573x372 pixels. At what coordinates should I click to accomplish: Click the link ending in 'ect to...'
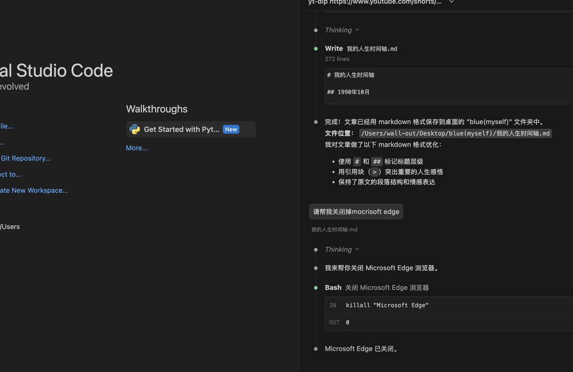(x=11, y=174)
